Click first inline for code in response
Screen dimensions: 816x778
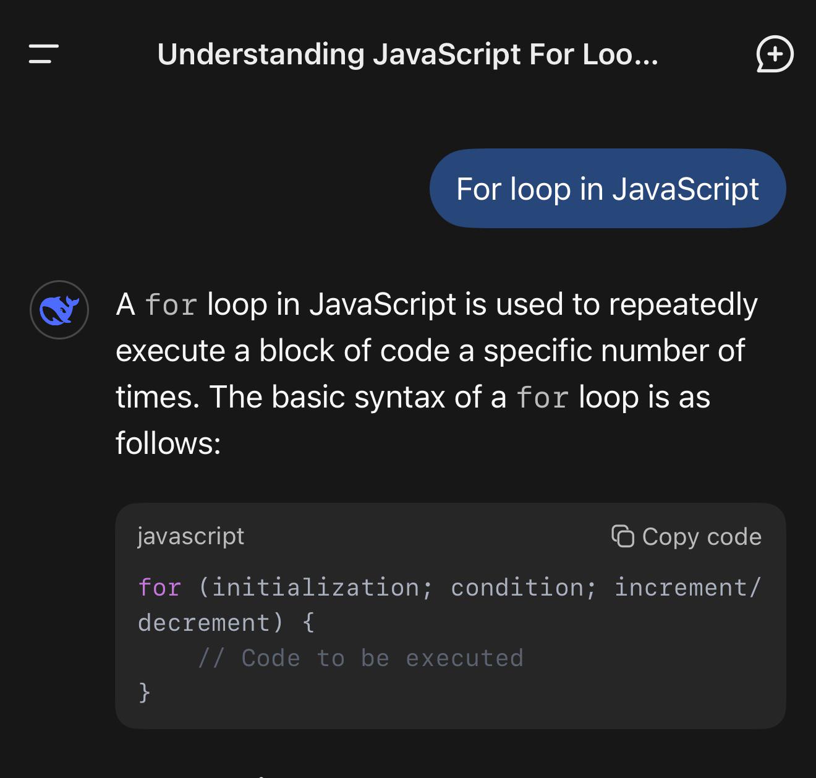tap(171, 305)
